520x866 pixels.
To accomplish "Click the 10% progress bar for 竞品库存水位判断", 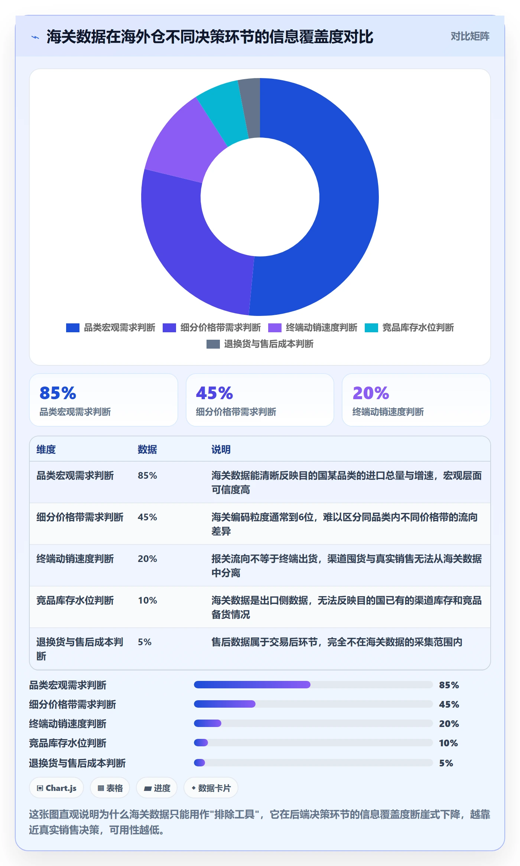I will (313, 743).
